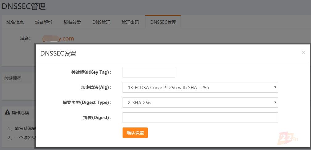
Task: Click the DNSSEC设置 dialog title
Action: tap(58, 53)
